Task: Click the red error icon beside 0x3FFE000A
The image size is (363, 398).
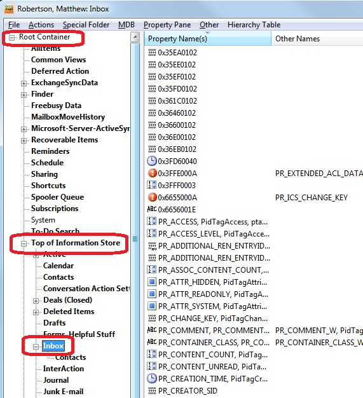Action: 152,173
